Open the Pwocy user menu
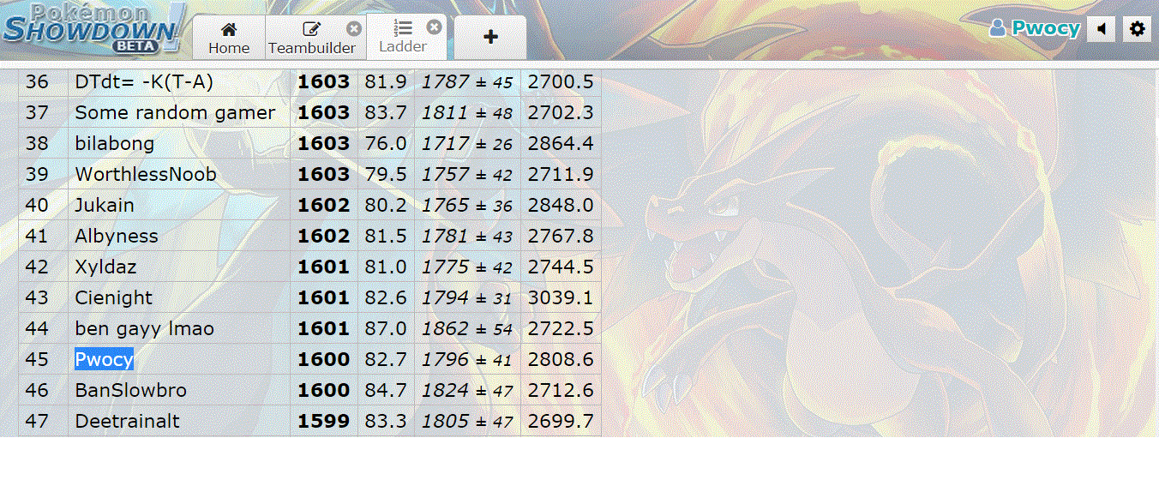Viewport: 1171px width, 492px height. pyautogui.click(x=1035, y=28)
